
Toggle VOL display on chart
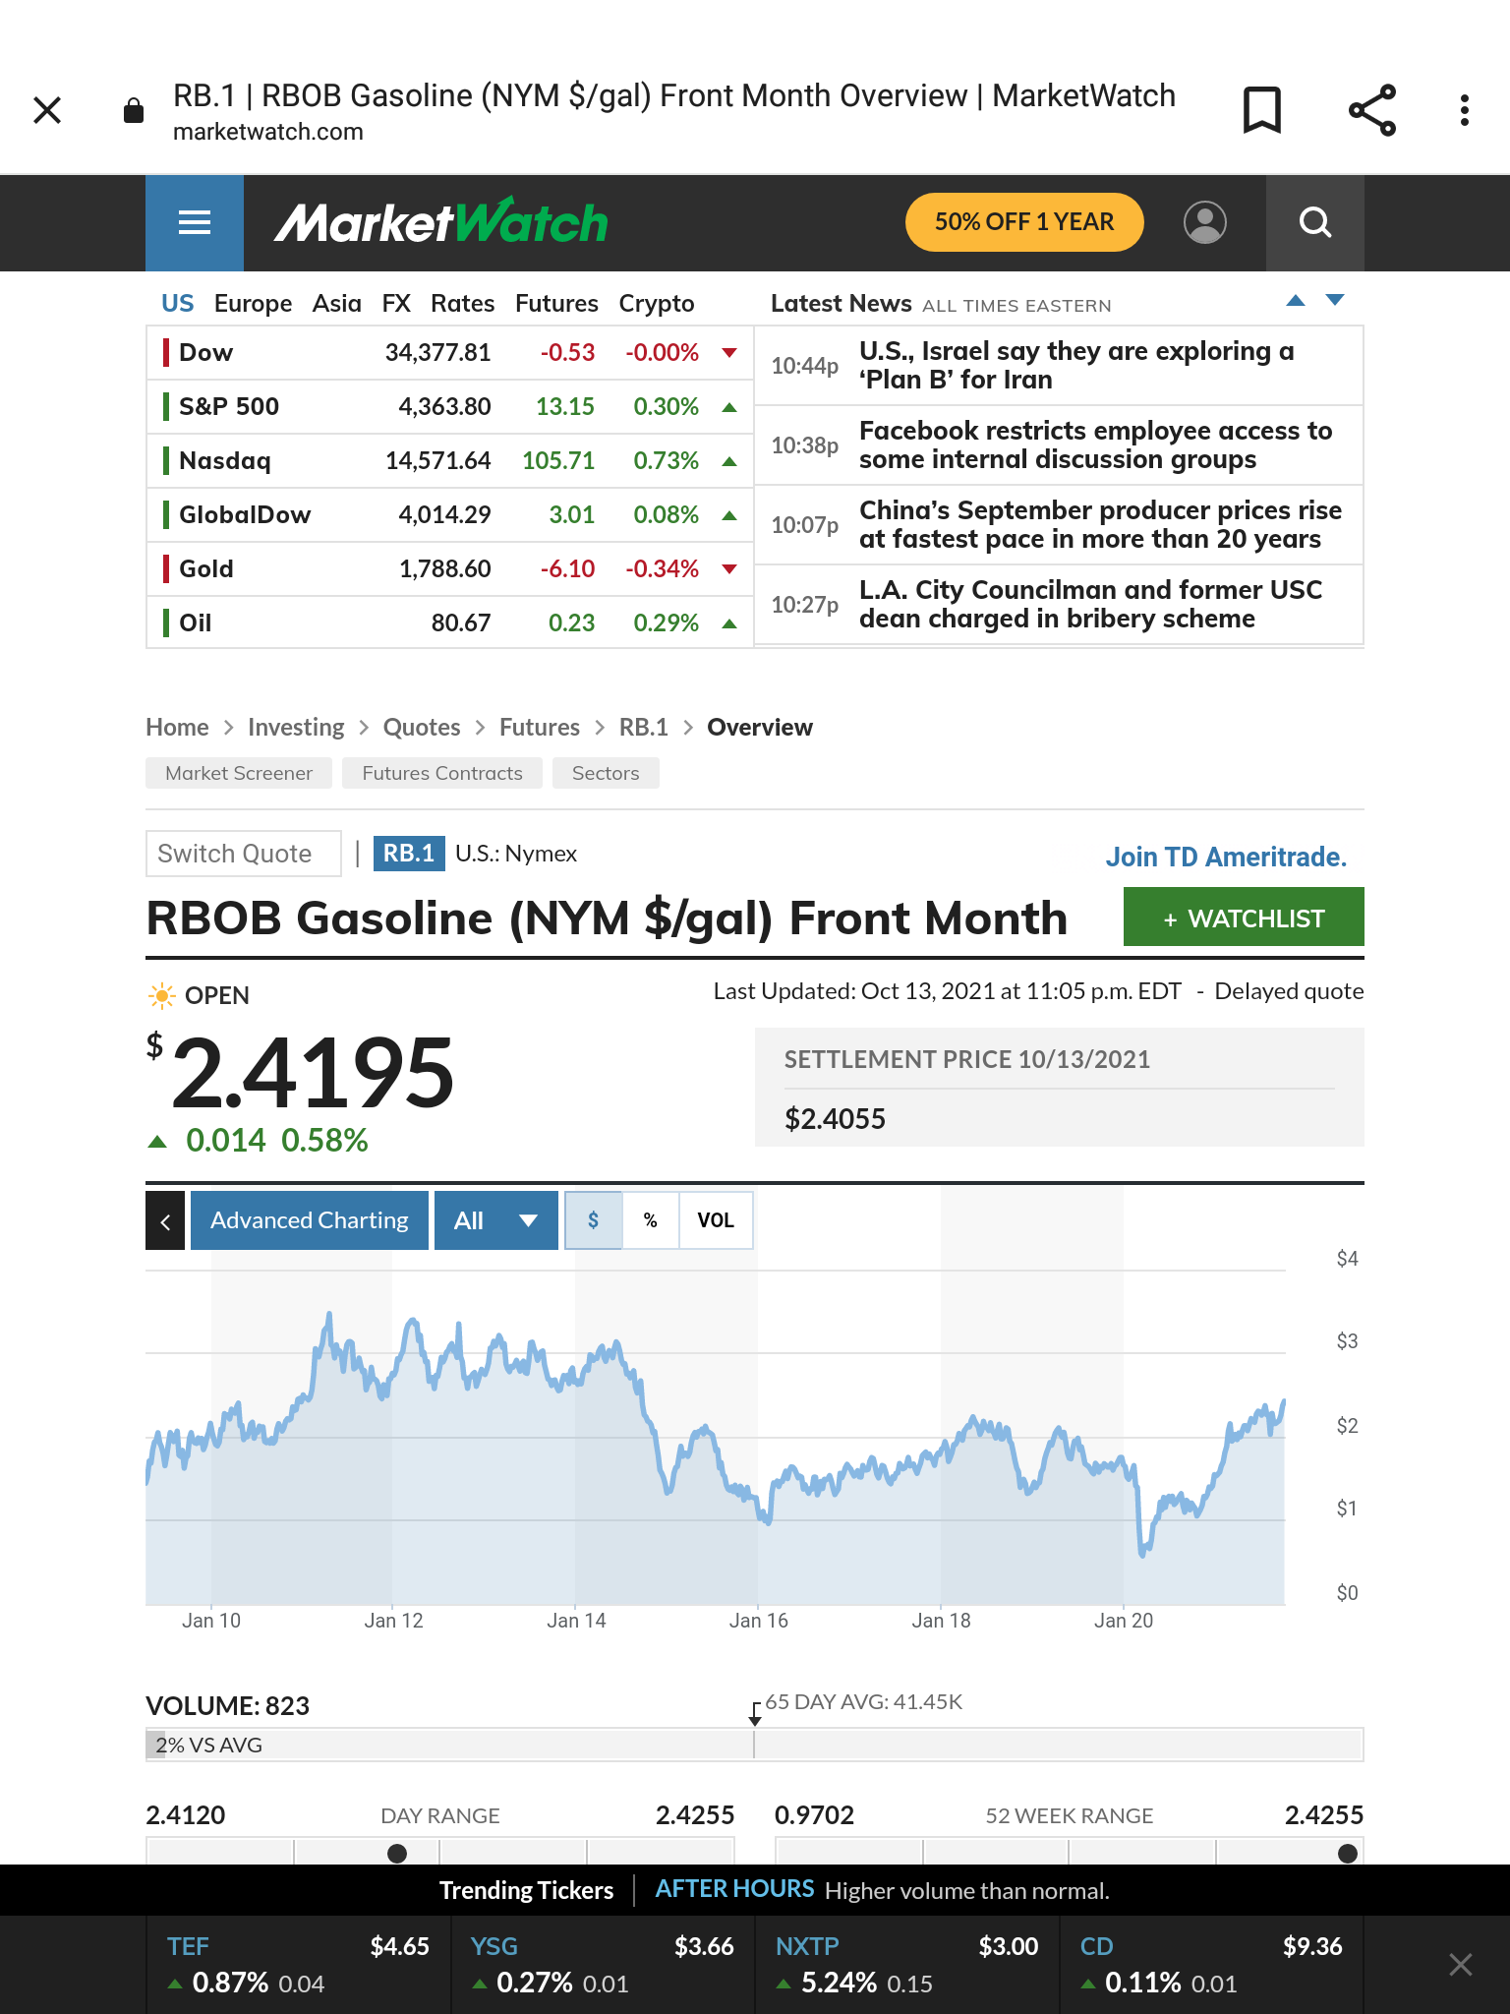715,1220
